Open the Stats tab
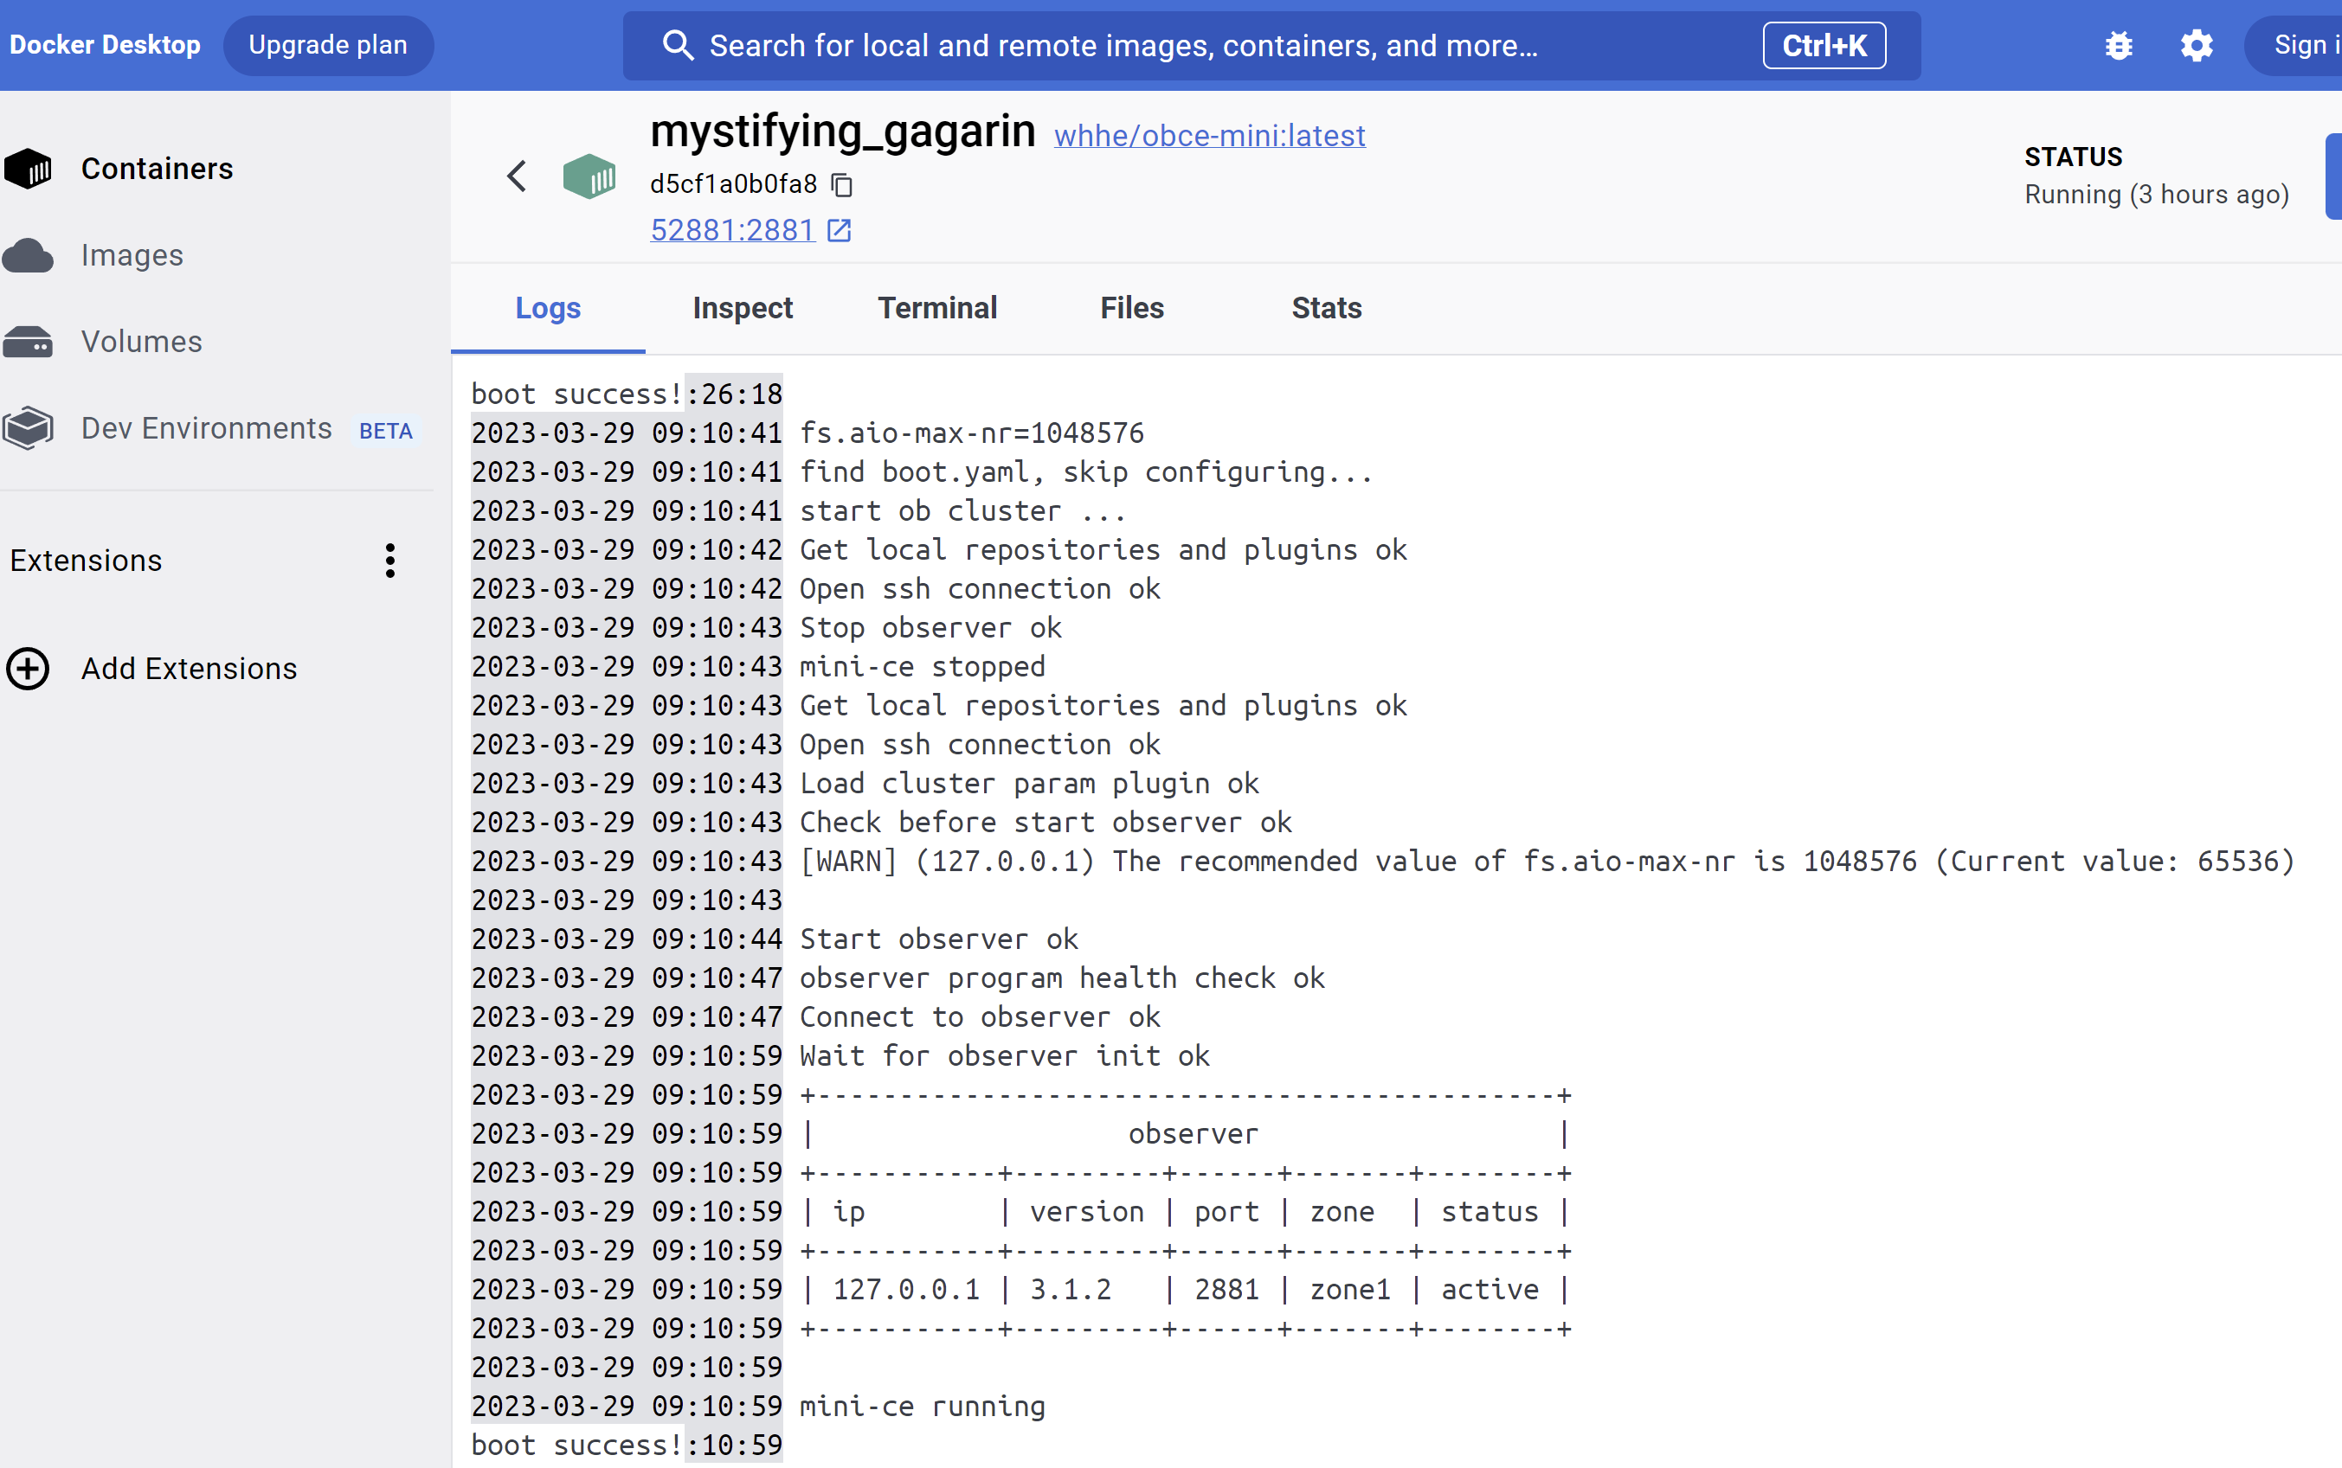Screen dimensions: 2342x1468 [x=1326, y=308]
